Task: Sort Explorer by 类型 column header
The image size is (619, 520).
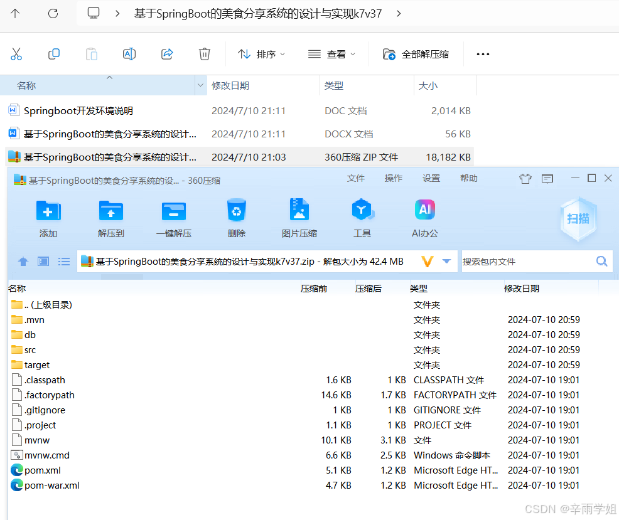Action: 367,85
